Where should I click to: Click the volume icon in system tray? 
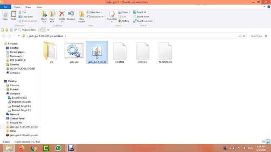pyautogui.click(x=234, y=148)
